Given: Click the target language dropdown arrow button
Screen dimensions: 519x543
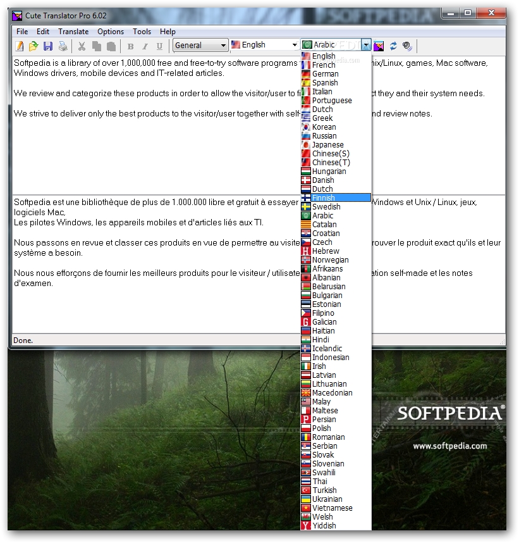Looking at the screenshot, I should pos(366,45).
